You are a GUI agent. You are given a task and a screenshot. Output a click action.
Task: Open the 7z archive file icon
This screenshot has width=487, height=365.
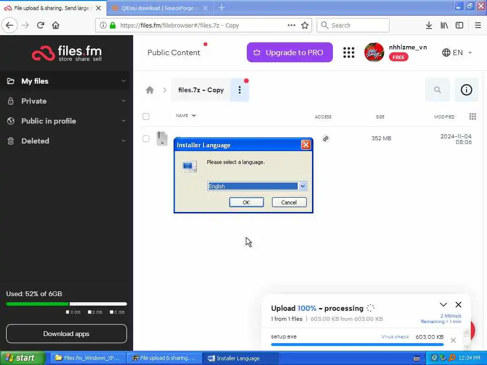point(162,138)
